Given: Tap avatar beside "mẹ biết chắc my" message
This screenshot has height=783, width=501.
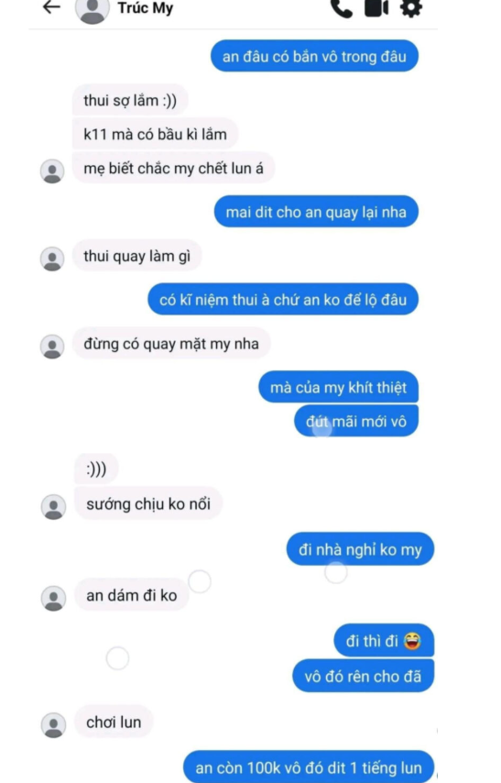Looking at the screenshot, I should (52, 171).
